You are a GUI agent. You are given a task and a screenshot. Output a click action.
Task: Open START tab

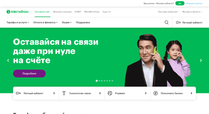pyautogui.click(x=78, y=12)
